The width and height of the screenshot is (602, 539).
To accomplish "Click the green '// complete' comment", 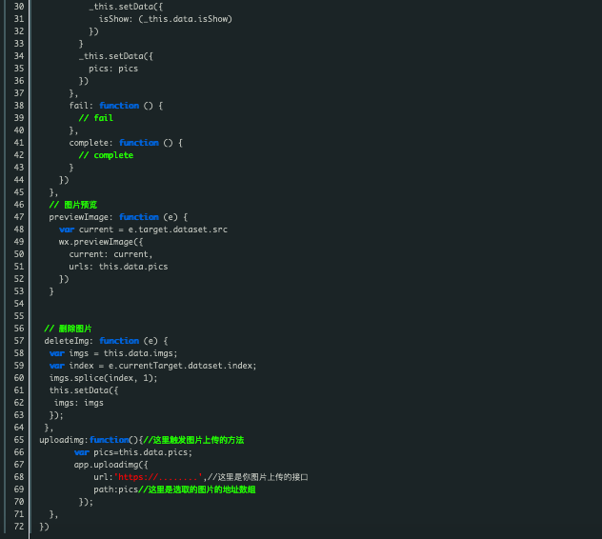I will pyautogui.click(x=106, y=155).
